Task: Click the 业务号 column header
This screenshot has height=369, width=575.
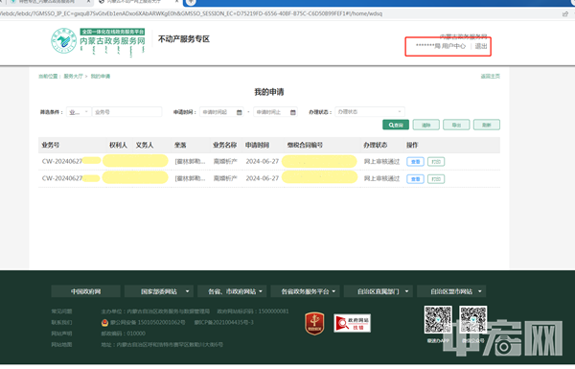Action: coord(51,146)
